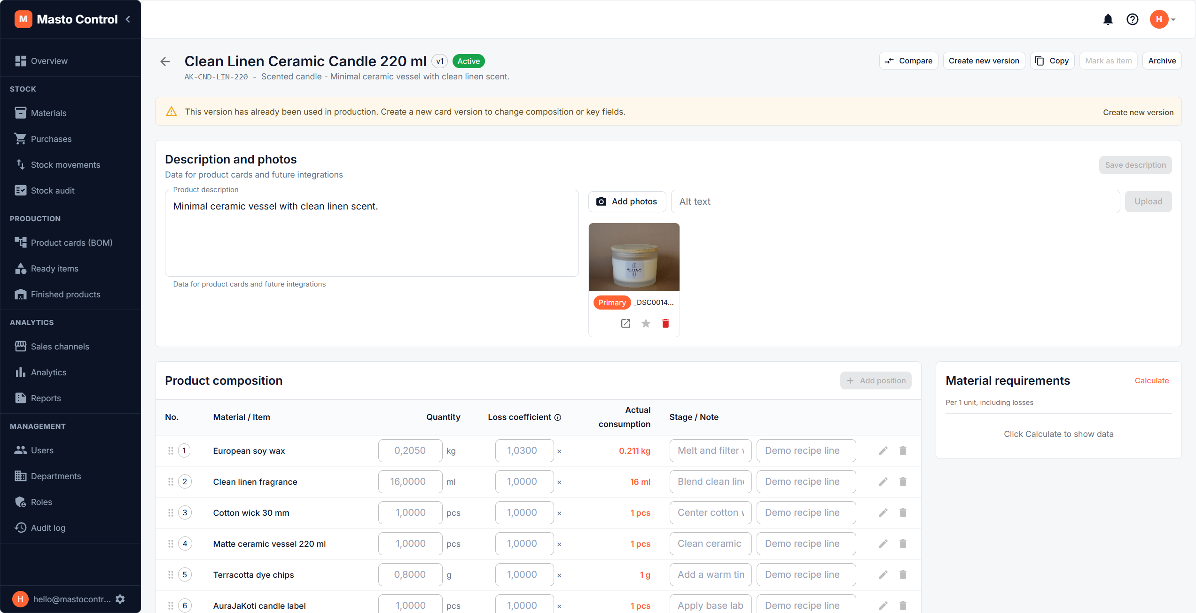Click the back arrow next to product title
The width and height of the screenshot is (1196, 613).
[165, 62]
